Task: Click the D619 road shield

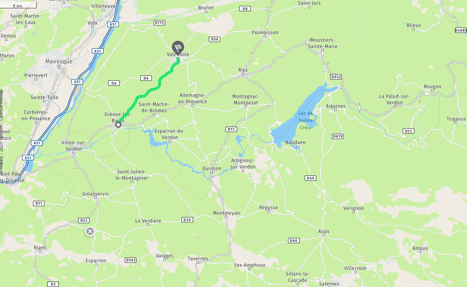Action: 338,136
